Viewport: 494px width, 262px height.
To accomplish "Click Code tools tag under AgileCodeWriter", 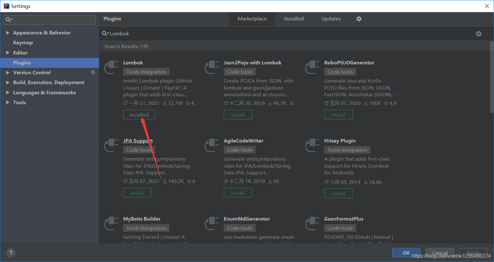I will [x=240, y=150].
